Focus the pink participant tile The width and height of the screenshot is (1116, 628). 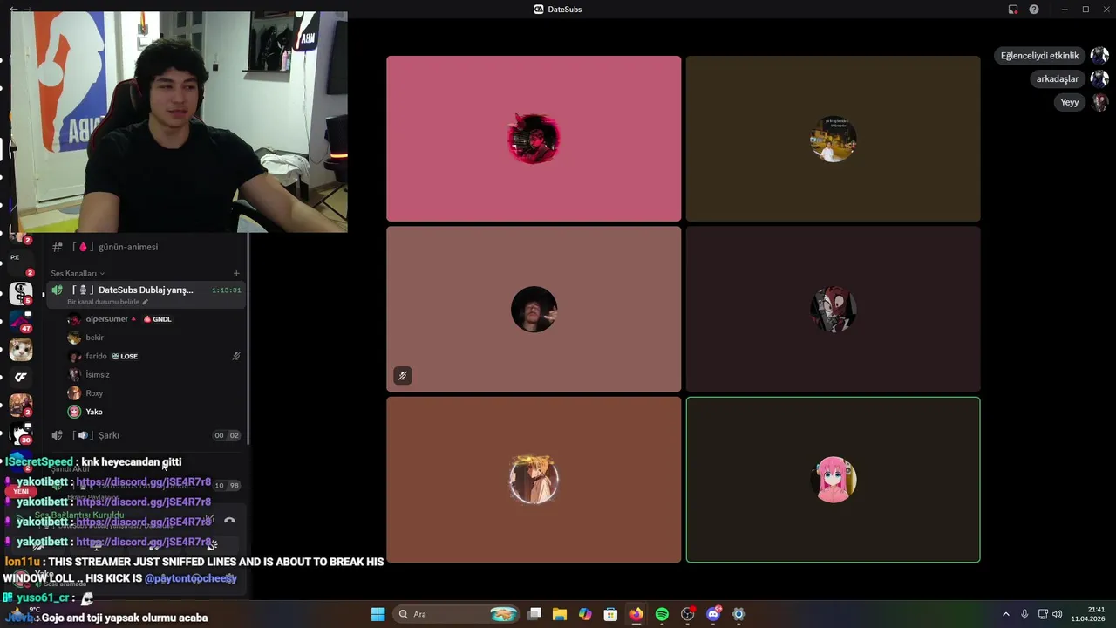[534, 139]
